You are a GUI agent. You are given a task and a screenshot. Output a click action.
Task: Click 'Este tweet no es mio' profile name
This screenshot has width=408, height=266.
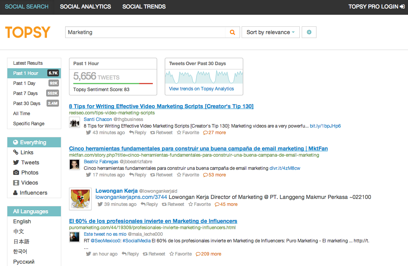(105, 234)
